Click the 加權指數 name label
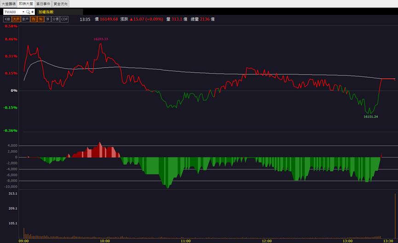Screen dimensions: 398x243 point(46,12)
